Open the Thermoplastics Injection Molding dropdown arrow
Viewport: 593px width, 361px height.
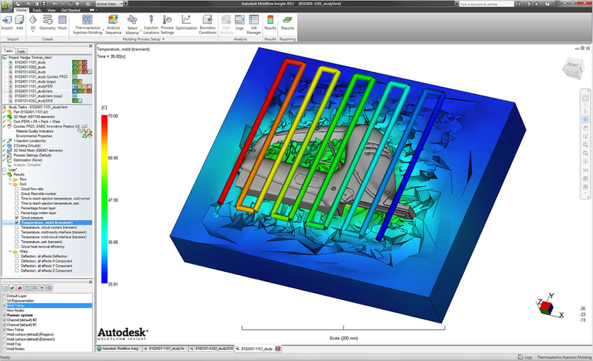[103, 30]
